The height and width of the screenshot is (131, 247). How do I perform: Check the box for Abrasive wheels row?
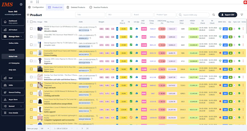[x=31, y=29]
